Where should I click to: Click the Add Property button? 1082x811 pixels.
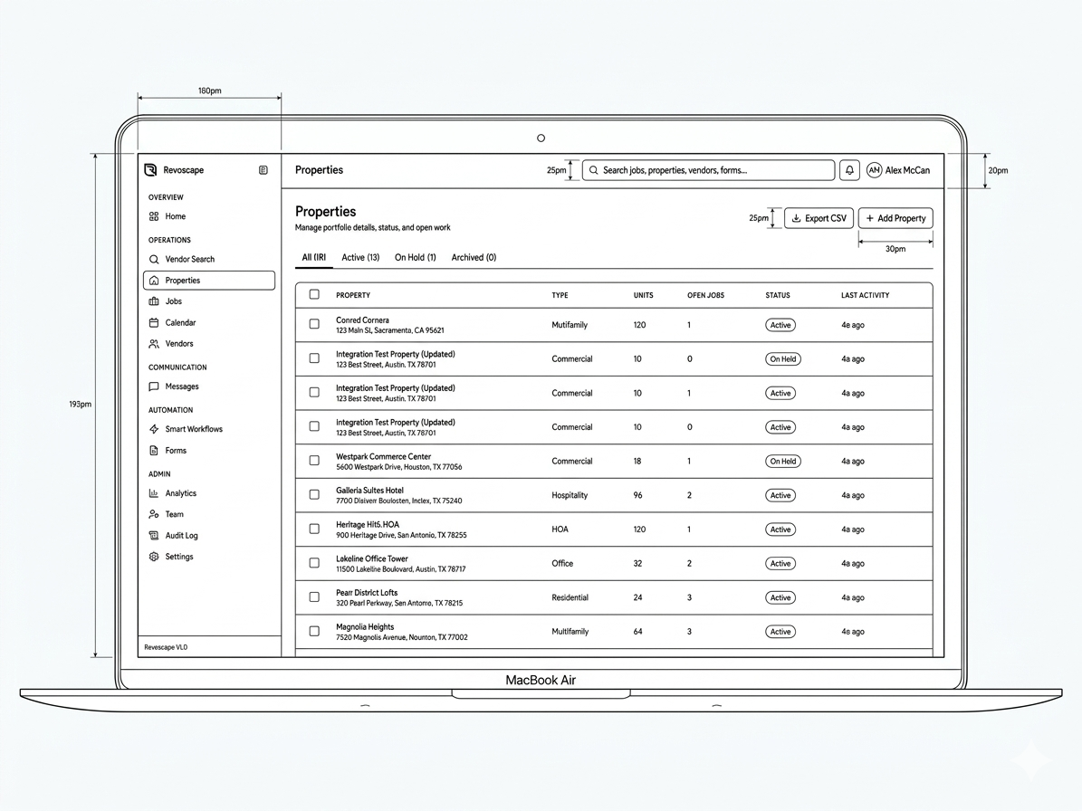coord(895,218)
